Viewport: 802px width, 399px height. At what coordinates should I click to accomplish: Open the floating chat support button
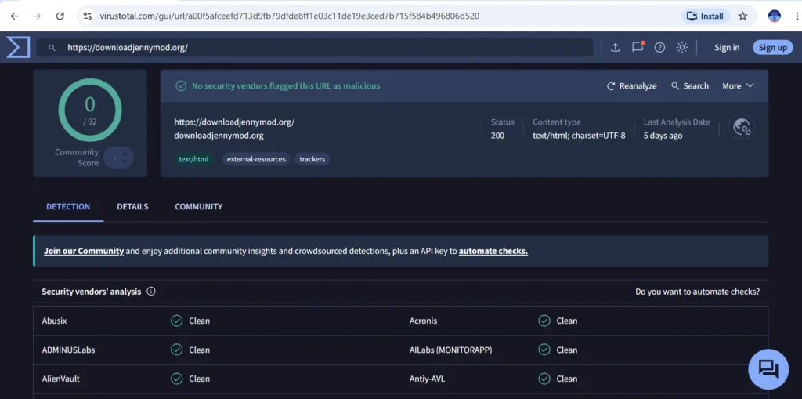(x=768, y=369)
